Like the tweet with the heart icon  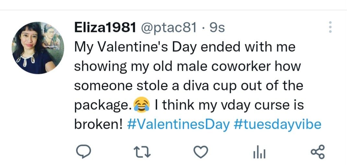pyautogui.click(x=200, y=152)
